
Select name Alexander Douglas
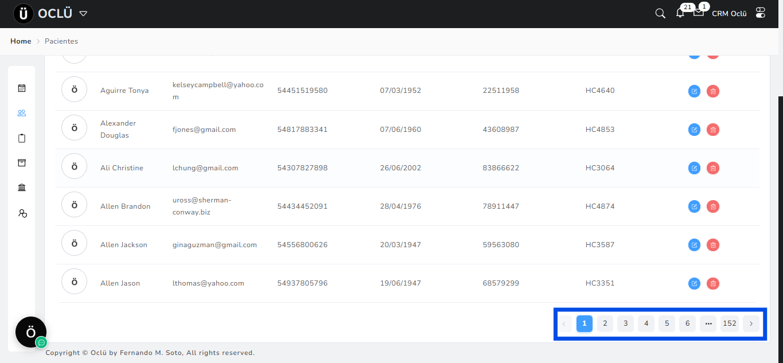pos(118,130)
